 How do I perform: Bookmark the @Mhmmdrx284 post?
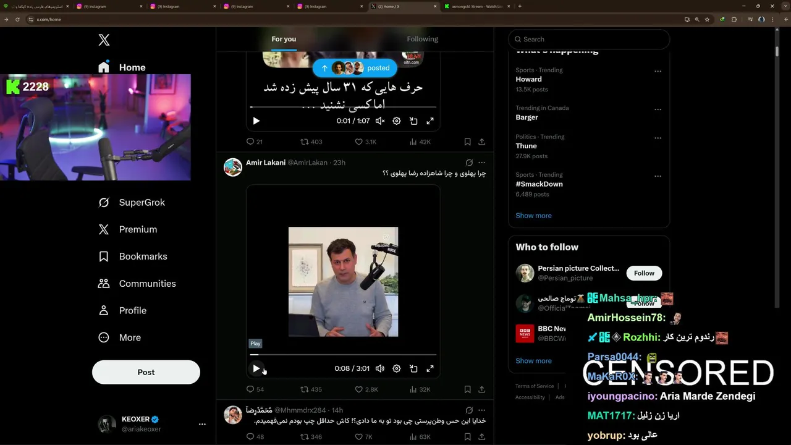468,437
